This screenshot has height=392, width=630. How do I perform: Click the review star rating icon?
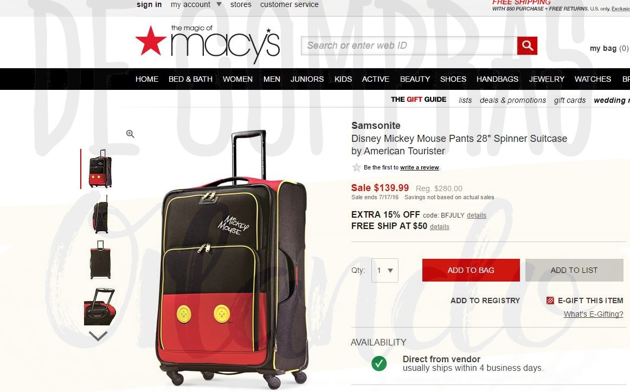pos(356,167)
